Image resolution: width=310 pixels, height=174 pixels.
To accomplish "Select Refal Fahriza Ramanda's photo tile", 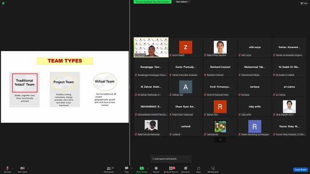I will 151,127.
